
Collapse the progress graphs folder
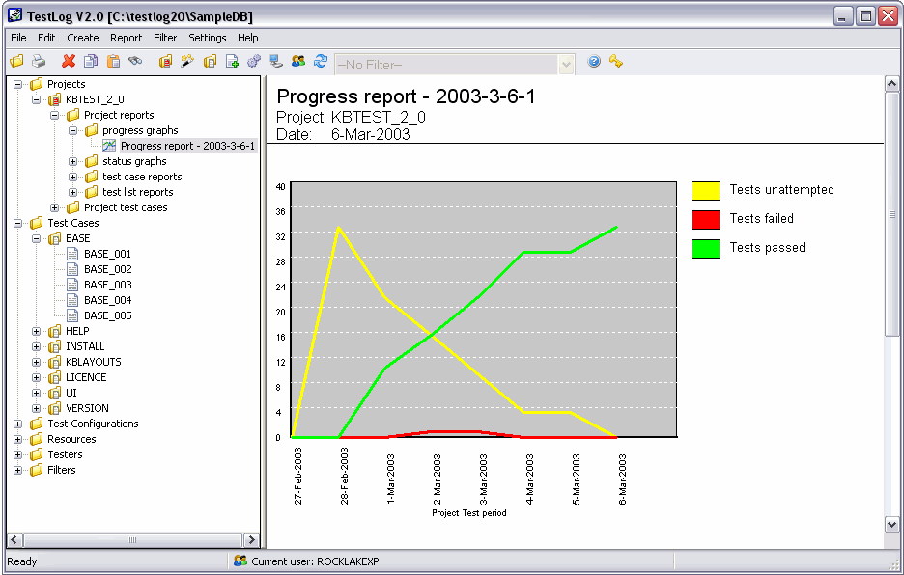(73, 131)
